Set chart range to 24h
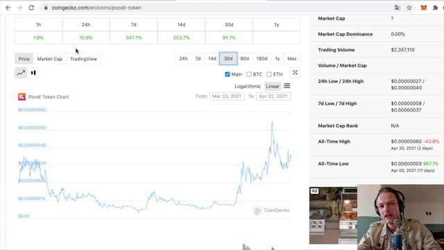Image resolution: width=444 pixels, height=250 pixels. coord(183,58)
